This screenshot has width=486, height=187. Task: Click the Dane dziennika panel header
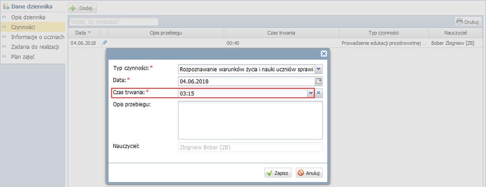[x=33, y=6]
